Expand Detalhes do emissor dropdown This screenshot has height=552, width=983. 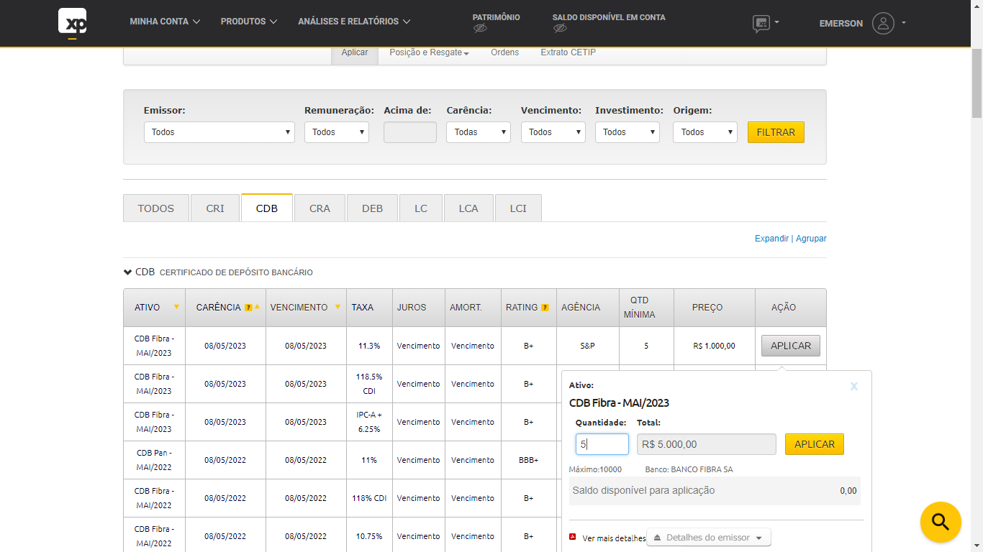709,538
